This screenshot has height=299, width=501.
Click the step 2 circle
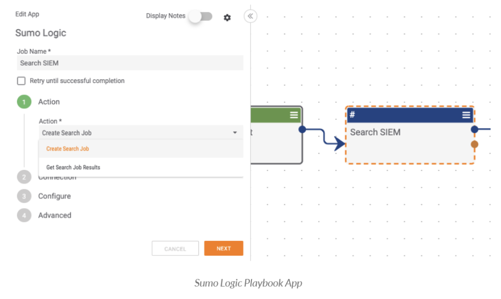click(x=24, y=177)
